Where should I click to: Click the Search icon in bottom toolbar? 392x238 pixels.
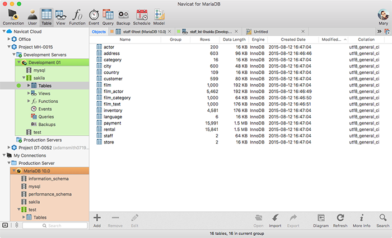coord(382,221)
